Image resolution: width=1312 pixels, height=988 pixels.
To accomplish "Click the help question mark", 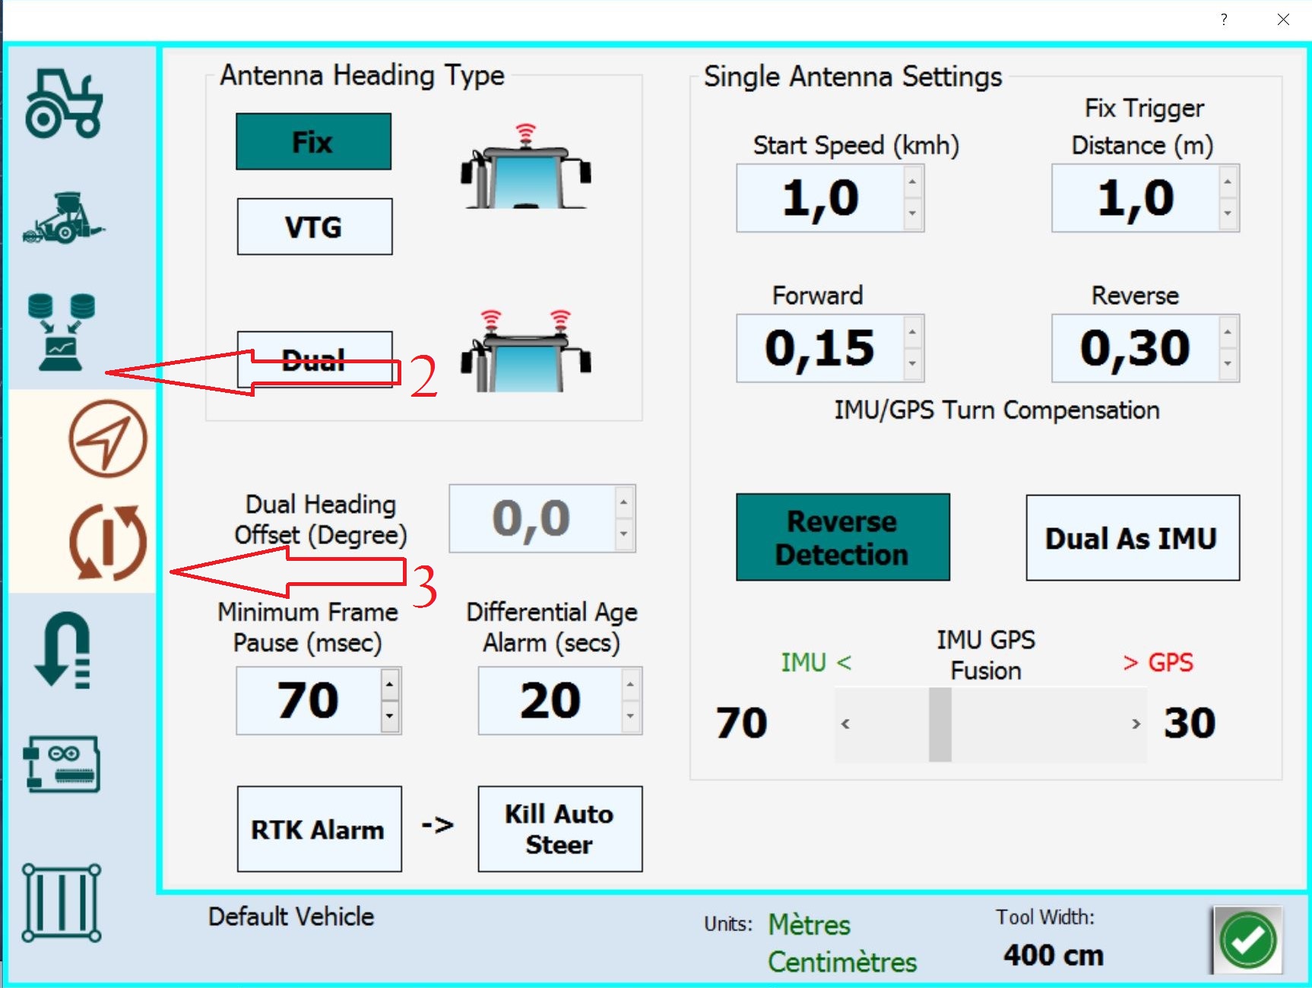I will 1224,20.
